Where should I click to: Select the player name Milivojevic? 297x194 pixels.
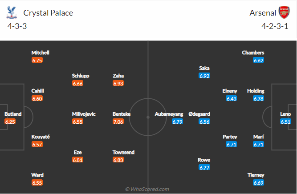[x=84, y=114]
